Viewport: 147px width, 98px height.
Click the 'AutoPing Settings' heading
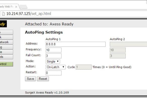(44, 32)
